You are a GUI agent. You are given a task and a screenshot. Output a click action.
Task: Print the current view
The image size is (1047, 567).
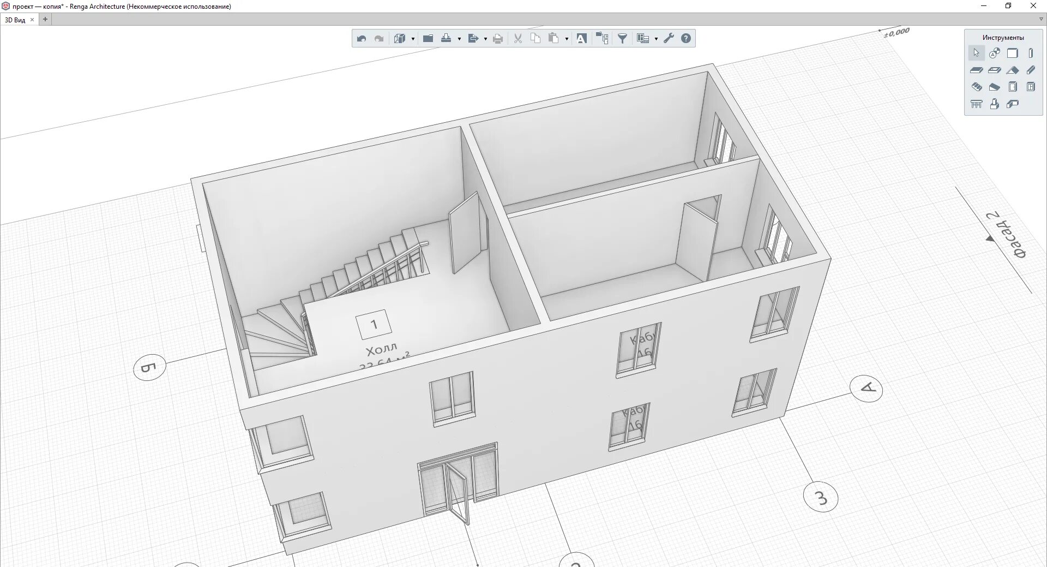tap(498, 38)
